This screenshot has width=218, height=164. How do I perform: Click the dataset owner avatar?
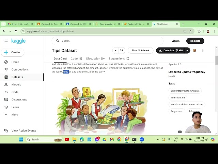pyautogui.click(x=194, y=51)
